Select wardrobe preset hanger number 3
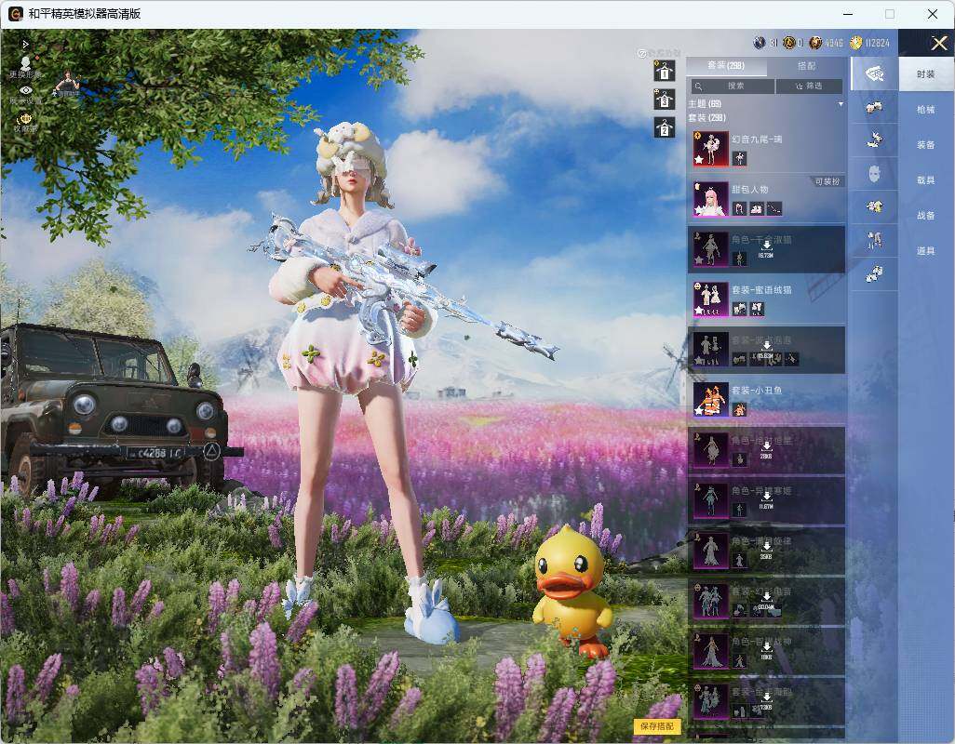The height and width of the screenshot is (744, 955). (665, 100)
